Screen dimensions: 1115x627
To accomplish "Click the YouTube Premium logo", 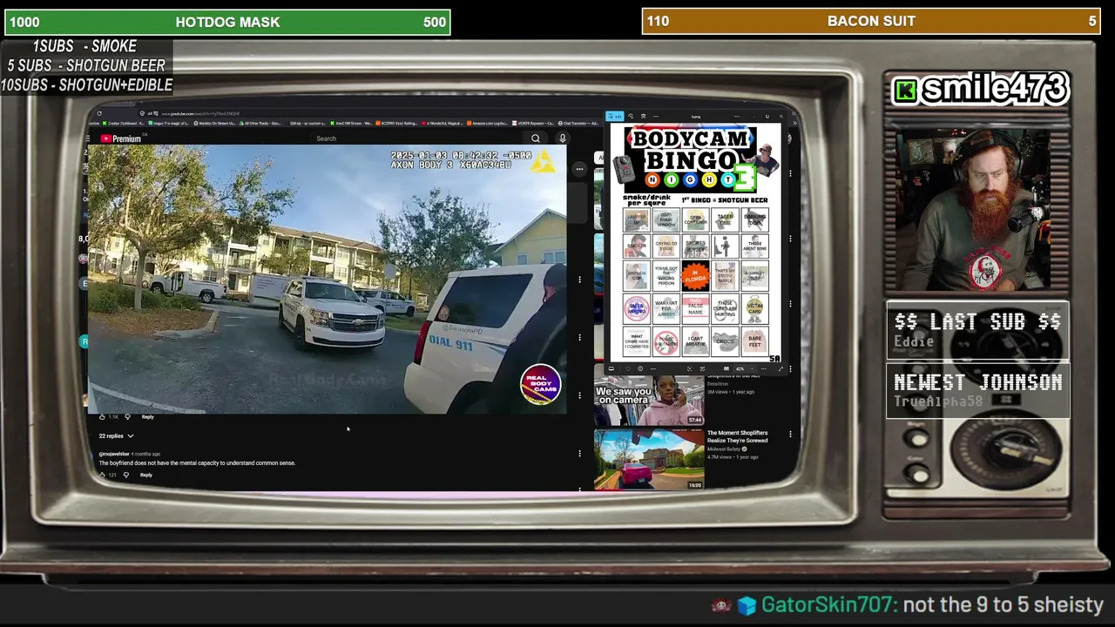I will 120,138.
